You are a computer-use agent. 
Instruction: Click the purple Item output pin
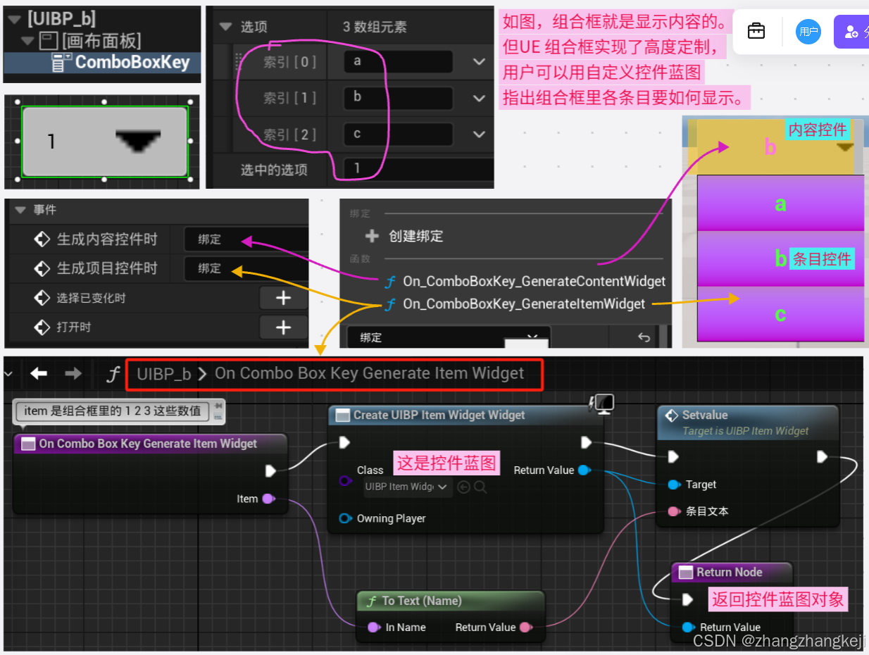pos(268,499)
